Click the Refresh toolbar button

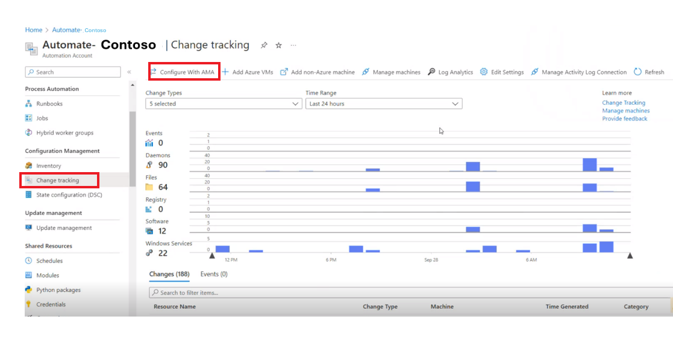pyautogui.click(x=649, y=72)
